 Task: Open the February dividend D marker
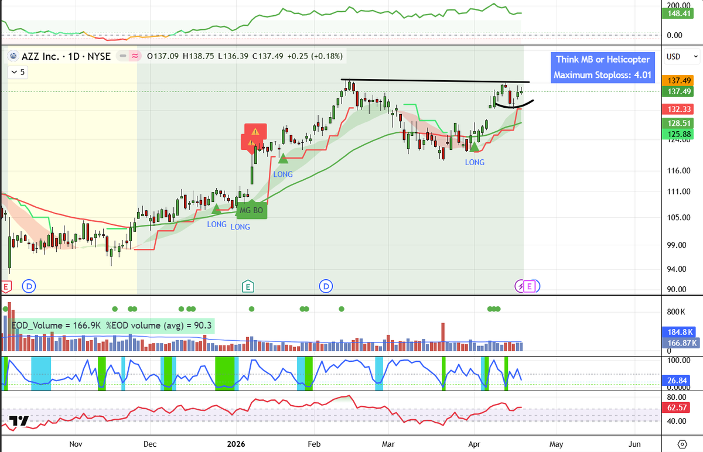pos(326,286)
